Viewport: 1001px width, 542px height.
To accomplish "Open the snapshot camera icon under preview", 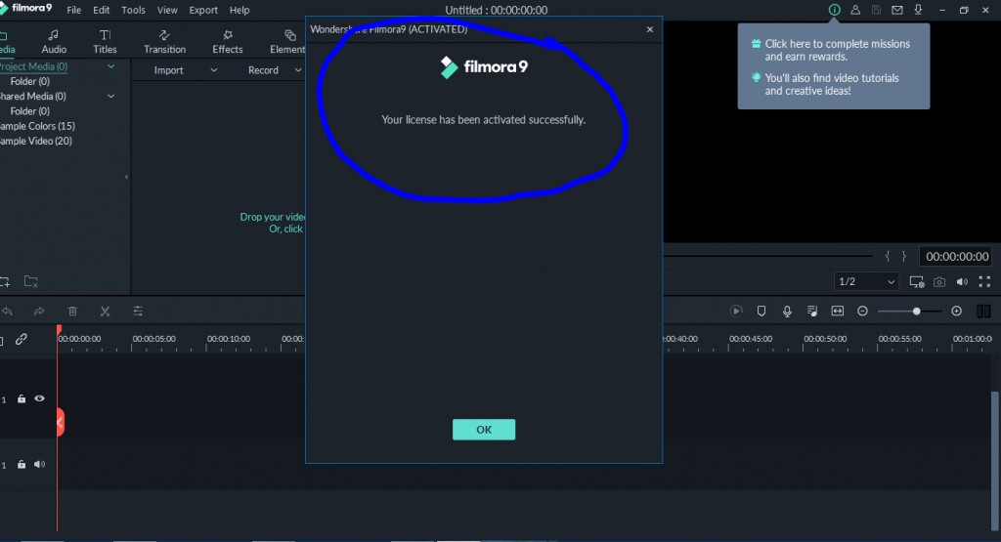I will 939,282.
